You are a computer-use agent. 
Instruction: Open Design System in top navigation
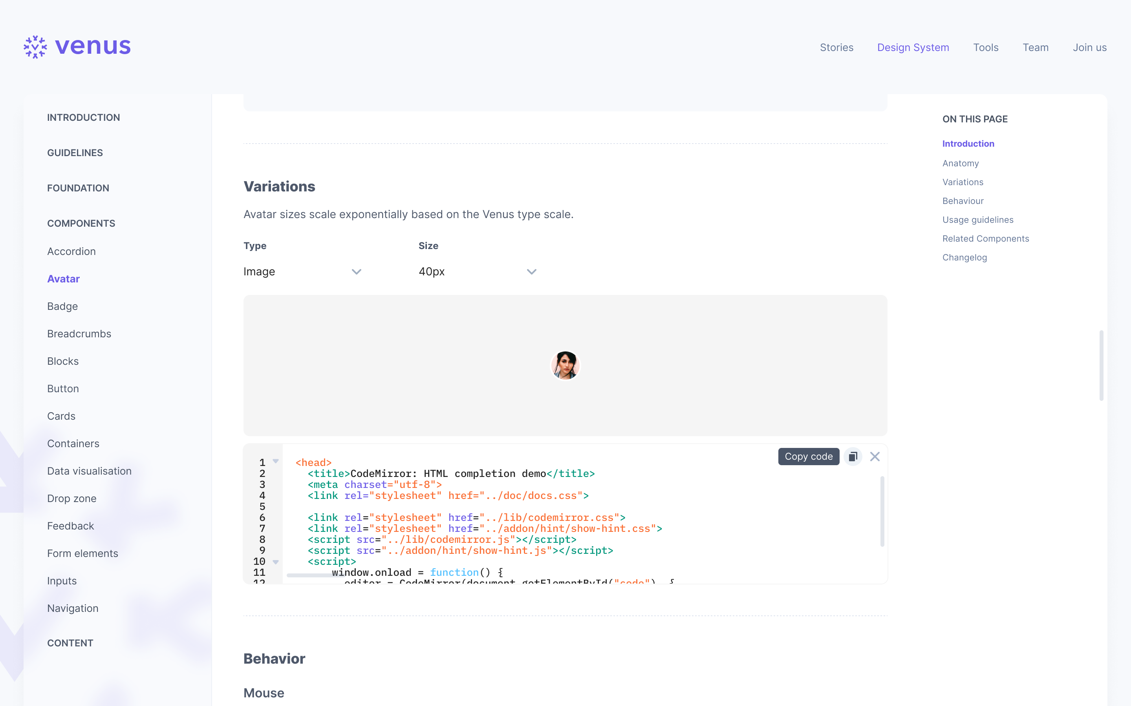click(913, 47)
